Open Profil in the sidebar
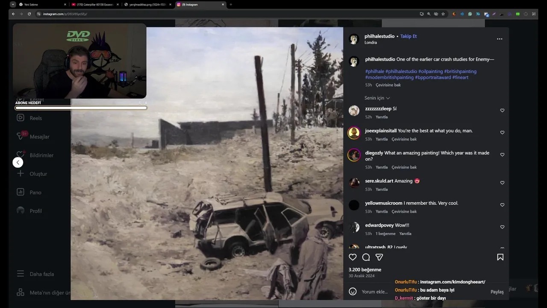The image size is (547, 308). click(35, 211)
